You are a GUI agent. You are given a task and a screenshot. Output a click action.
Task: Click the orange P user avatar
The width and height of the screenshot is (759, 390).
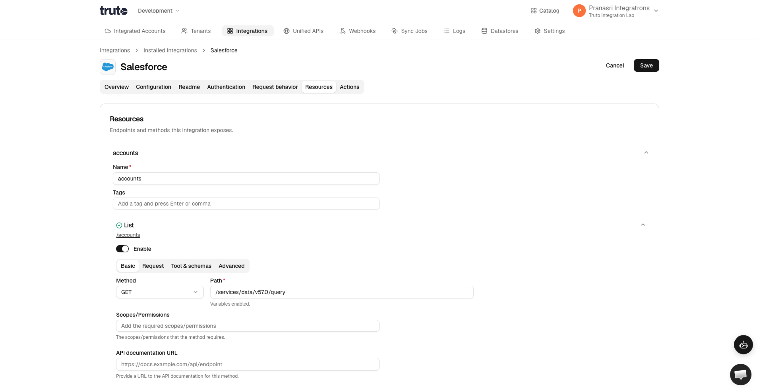[x=579, y=11]
